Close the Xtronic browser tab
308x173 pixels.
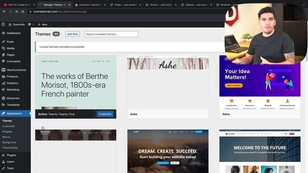coord(175,5)
